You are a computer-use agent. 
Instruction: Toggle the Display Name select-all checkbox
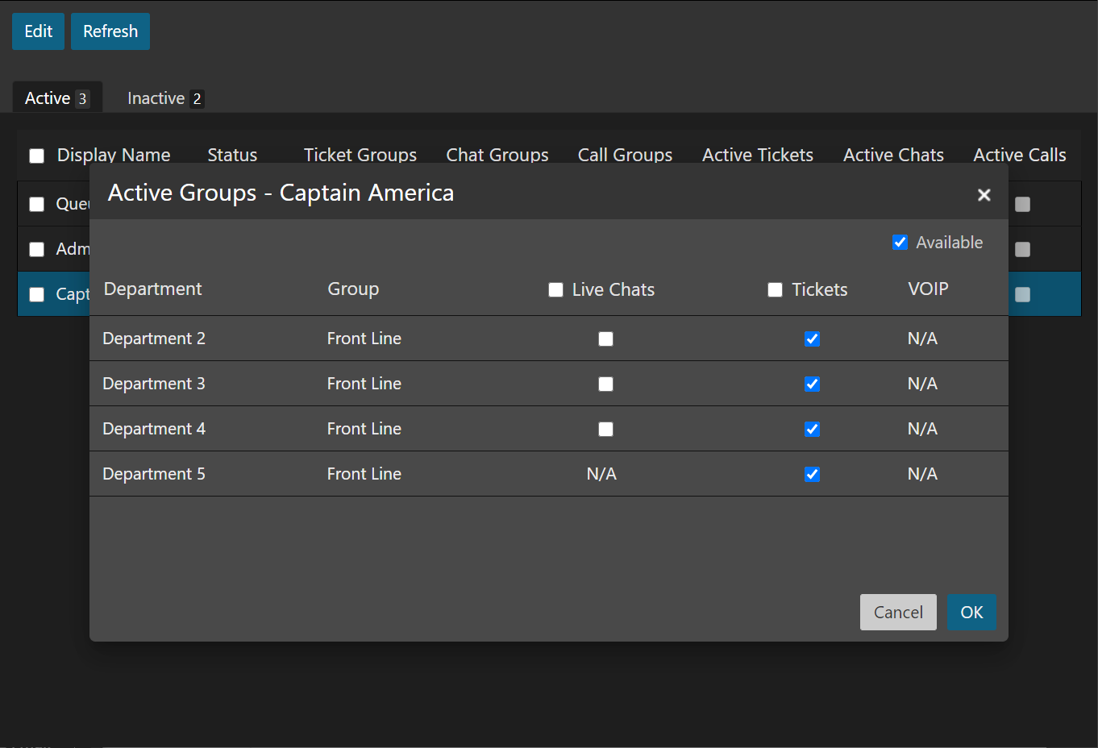click(x=37, y=156)
